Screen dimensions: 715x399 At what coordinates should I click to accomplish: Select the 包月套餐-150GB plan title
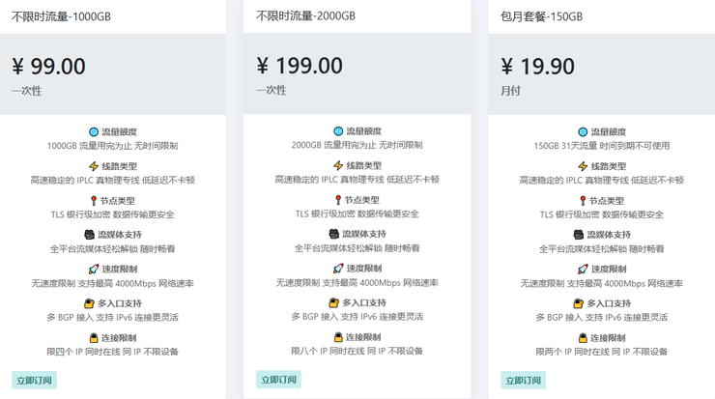(x=541, y=16)
